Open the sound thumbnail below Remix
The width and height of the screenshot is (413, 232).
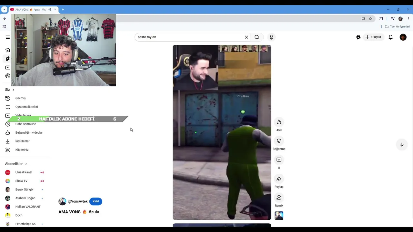point(279,216)
